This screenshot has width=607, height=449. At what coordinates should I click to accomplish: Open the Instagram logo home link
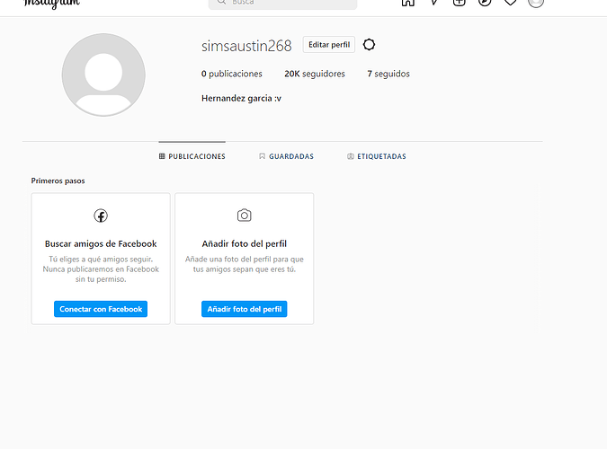(52, 4)
